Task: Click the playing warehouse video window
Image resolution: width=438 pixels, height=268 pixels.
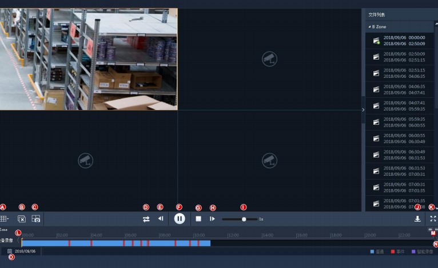Action: pos(89,58)
